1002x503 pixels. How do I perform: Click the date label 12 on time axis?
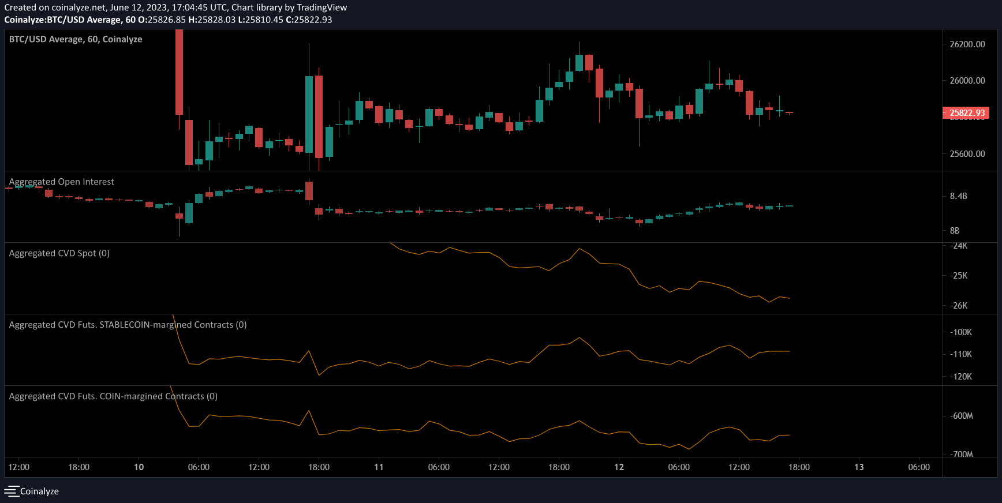click(619, 467)
